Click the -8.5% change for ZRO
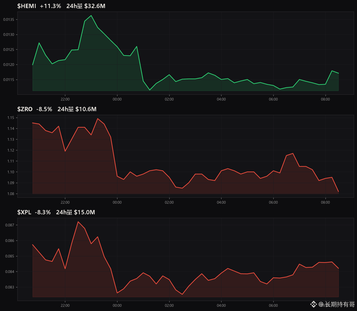The height and width of the screenshot is (311, 357). coord(44,109)
